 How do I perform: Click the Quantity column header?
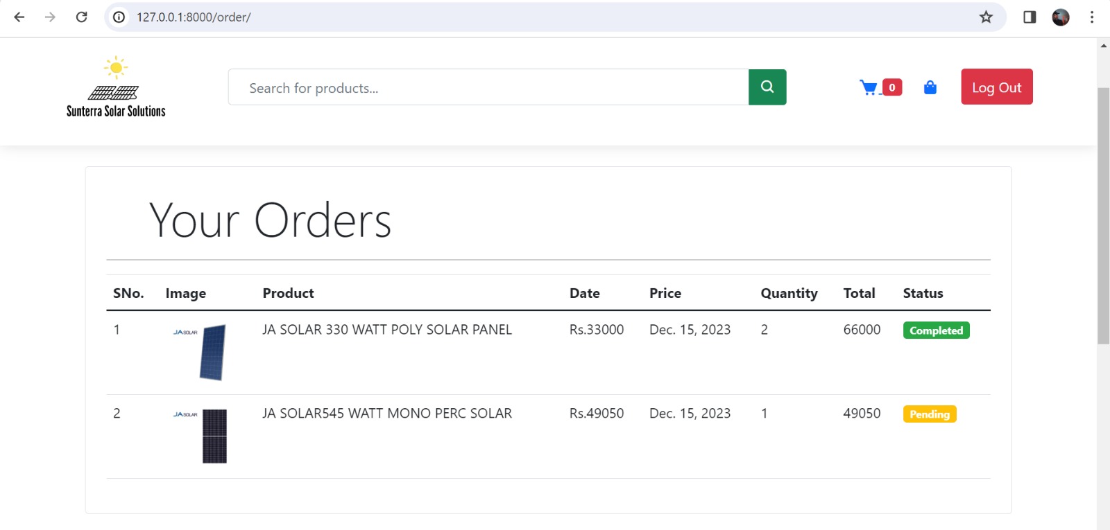click(789, 293)
